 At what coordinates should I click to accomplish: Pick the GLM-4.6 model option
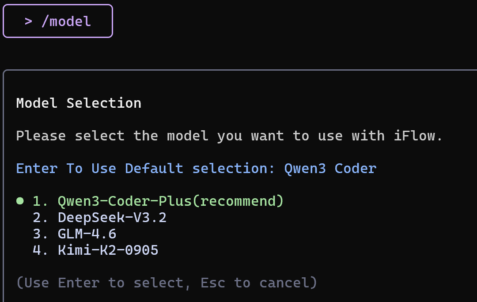pos(87,234)
